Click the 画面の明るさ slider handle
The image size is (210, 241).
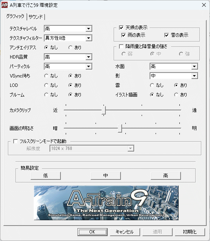pyautogui.click(x=120, y=128)
